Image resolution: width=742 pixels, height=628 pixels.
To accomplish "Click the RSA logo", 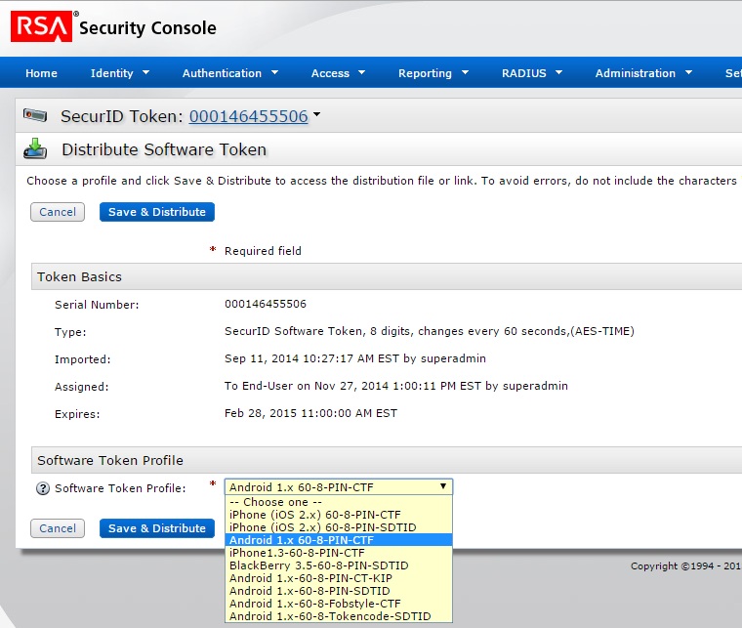I will point(41,27).
